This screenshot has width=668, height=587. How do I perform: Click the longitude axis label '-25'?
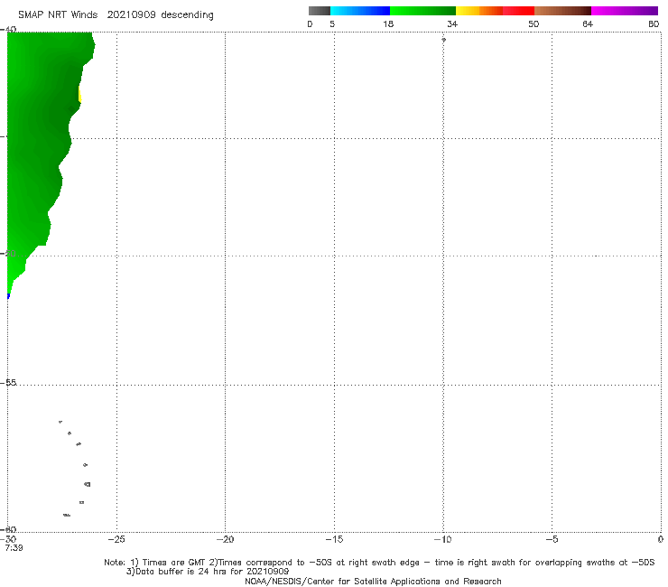(x=116, y=539)
